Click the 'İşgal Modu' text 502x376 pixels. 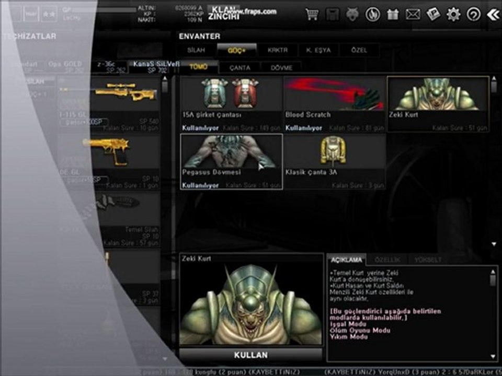(348, 324)
